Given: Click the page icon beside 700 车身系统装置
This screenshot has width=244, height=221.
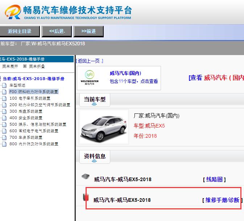Looking at the screenshot, I should [x=4, y=138].
